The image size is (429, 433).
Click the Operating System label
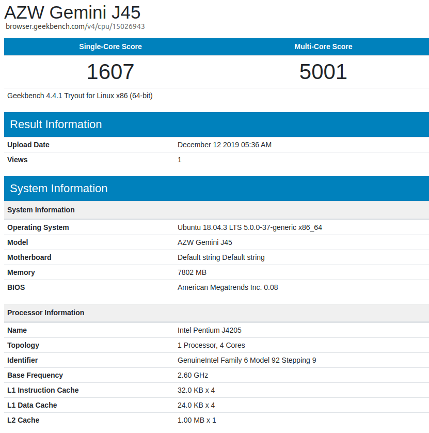click(38, 227)
